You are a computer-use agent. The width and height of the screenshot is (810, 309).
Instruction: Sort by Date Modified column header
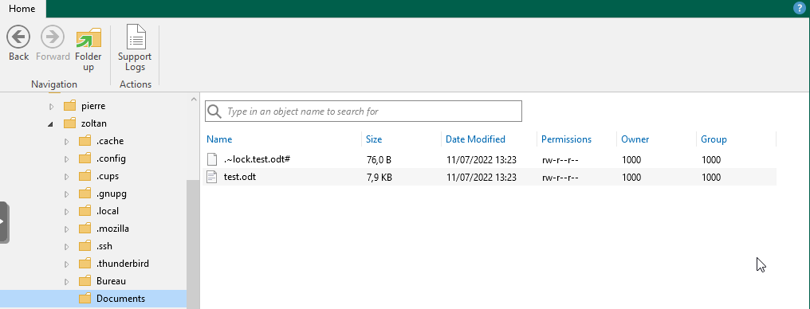click(475, 139)
